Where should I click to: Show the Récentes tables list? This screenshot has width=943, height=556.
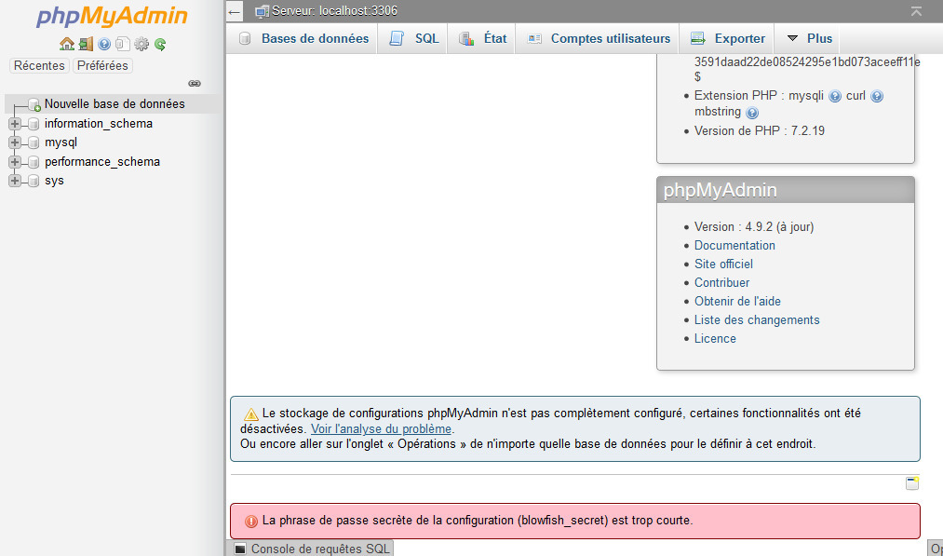point(39,65)
